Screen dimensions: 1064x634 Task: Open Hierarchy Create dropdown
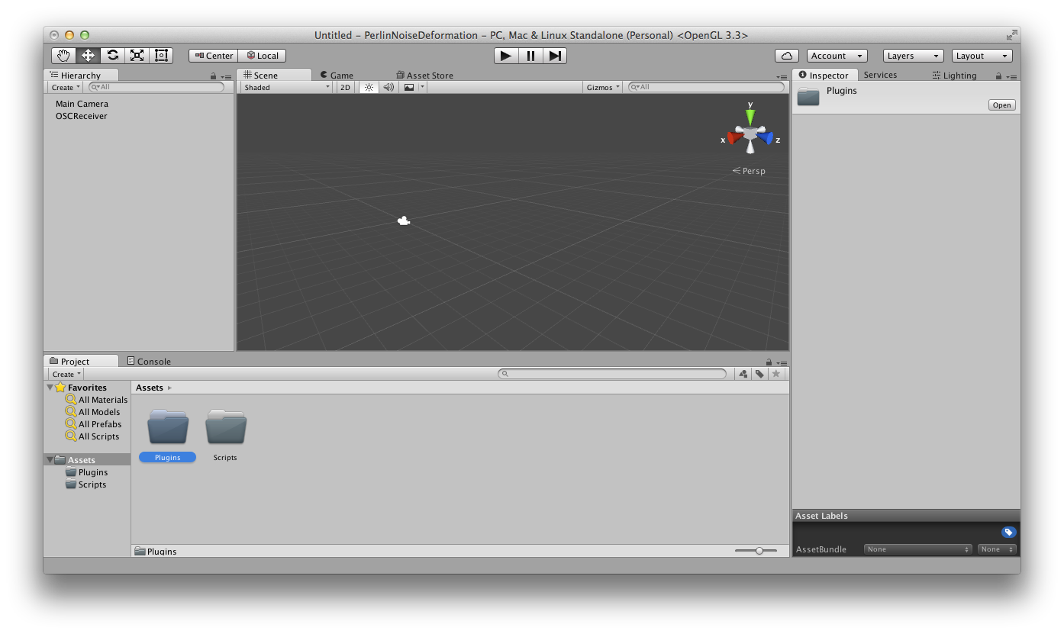click(66, 87)
